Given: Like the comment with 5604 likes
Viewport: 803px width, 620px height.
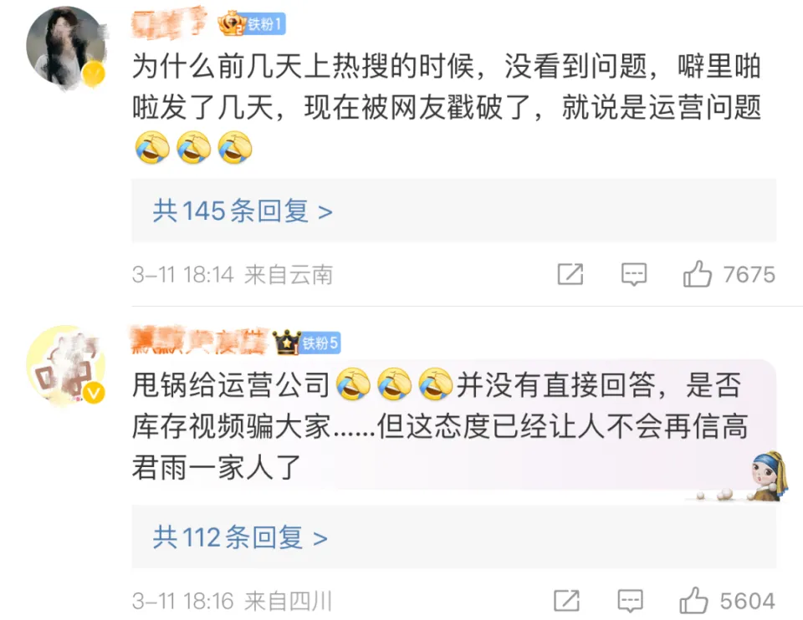Looking at the screenshot, I should click(x=693, y=600).
